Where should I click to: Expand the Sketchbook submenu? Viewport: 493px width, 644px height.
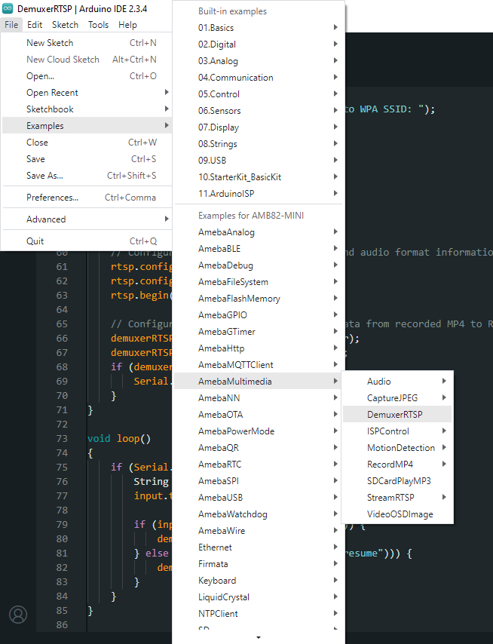[50, 109]
